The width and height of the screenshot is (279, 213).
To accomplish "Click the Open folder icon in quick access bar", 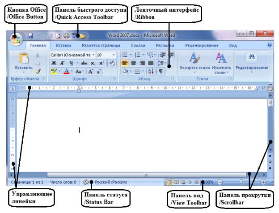I will tap(82, 36).
